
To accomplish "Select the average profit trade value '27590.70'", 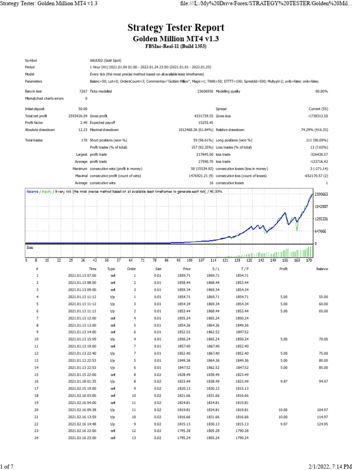I will coord(206,162).
